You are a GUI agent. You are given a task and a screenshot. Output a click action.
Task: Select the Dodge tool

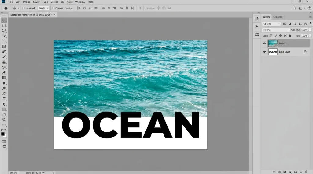pyautogui.click(x=4, y=89)
